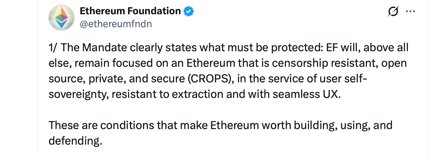Click the word "extraction" in the tweet
Viewport: 445px width, 155px height.
(x=197, y=94)
